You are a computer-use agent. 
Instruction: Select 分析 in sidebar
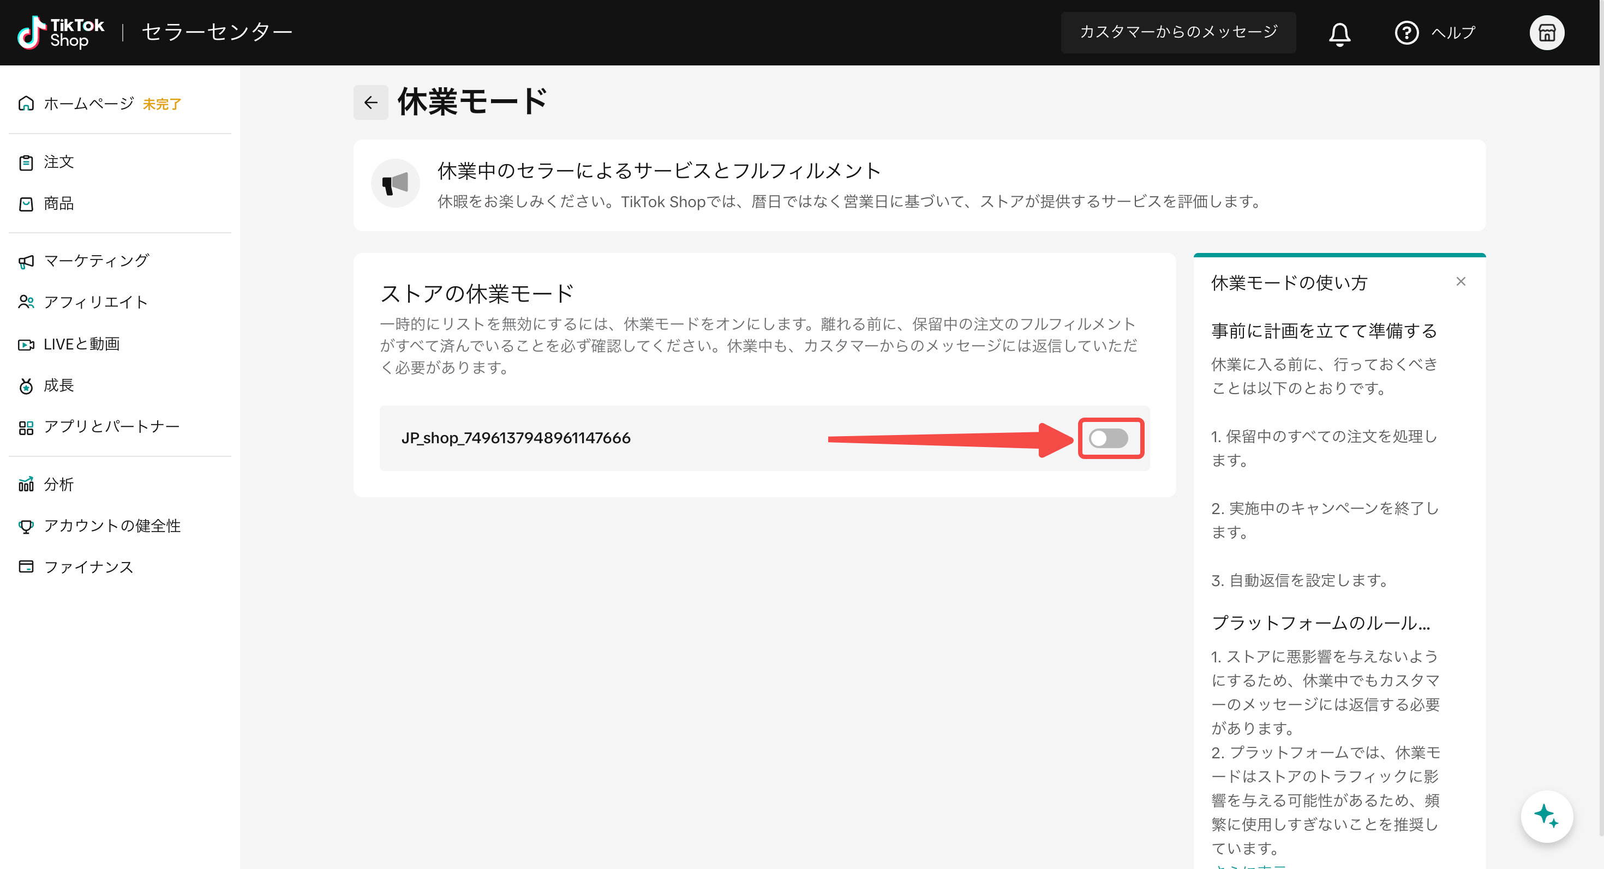tap(59, 485)
